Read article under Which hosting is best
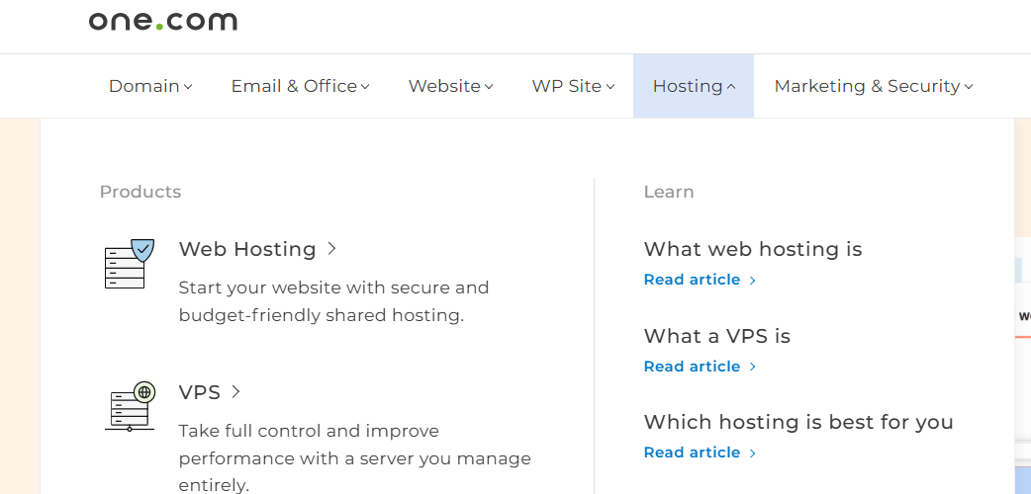Image resolution: width=1031 pixels, height=494 pixels. pyautogui.click(x=700, y=453)
